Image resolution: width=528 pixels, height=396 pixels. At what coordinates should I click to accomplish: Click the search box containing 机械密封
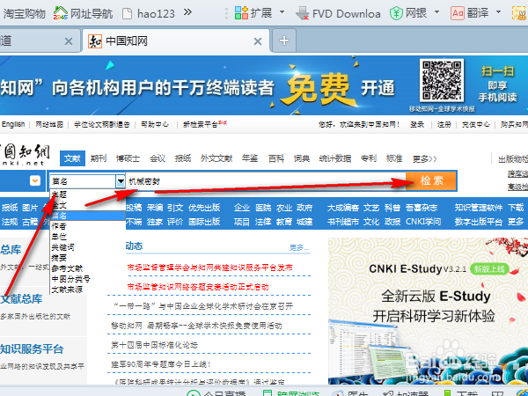[x=266, y=181]
